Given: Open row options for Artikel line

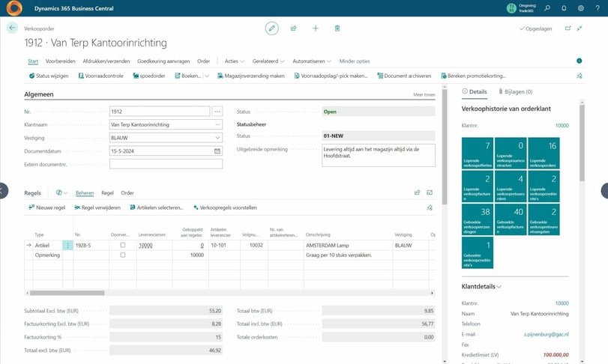Looking at the screenshot, I should click(67, 245).
